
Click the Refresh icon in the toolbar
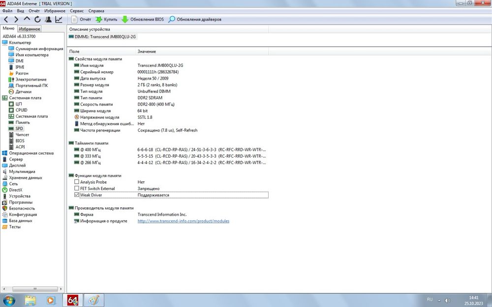(x=37, y=20)
